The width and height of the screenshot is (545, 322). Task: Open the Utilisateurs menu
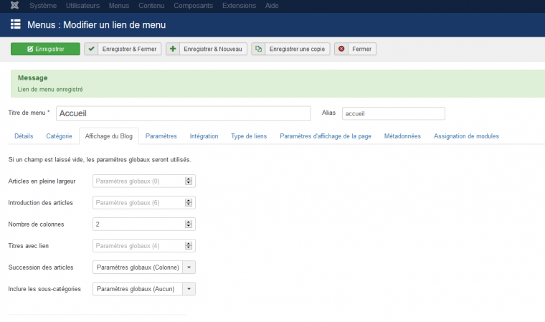82,6
